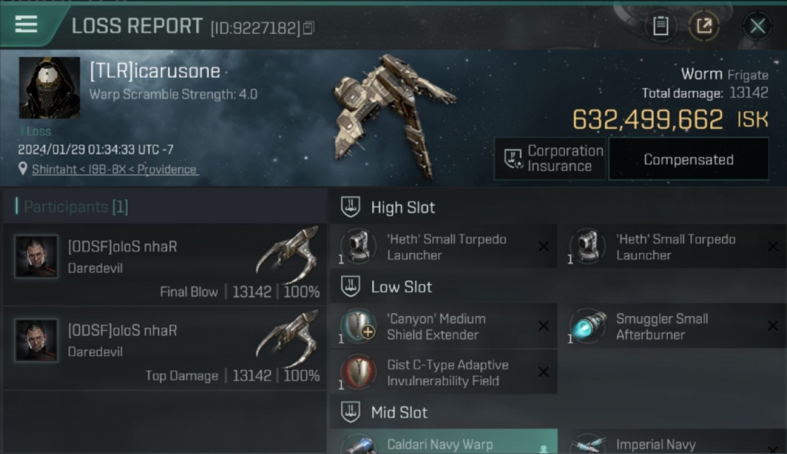Select Gist C-Type Adaptive Invulnerability Field icon
The height and width of the screenshot is (454, 787).
(x=358, y=372)
